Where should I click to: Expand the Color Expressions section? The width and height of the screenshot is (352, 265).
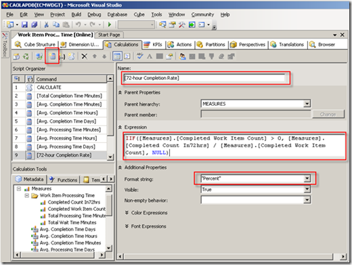[127, 213]
